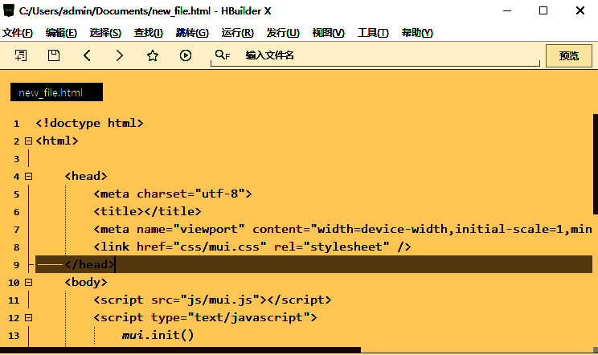598x355 pixels.
Task: Collapse the <head> block on line 4
Action: [28, 176]
